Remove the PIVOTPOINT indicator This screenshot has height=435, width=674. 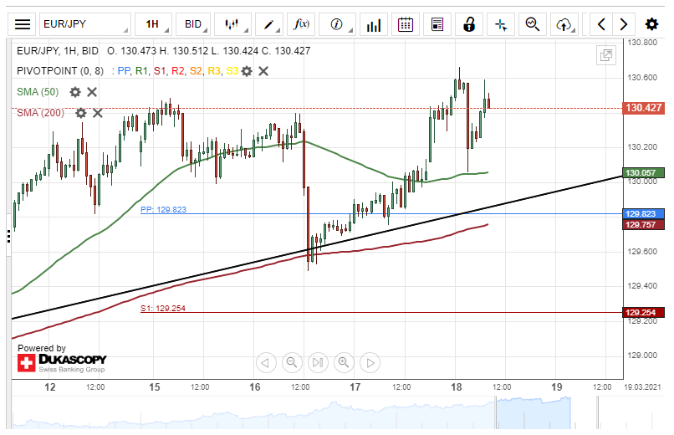263,71
